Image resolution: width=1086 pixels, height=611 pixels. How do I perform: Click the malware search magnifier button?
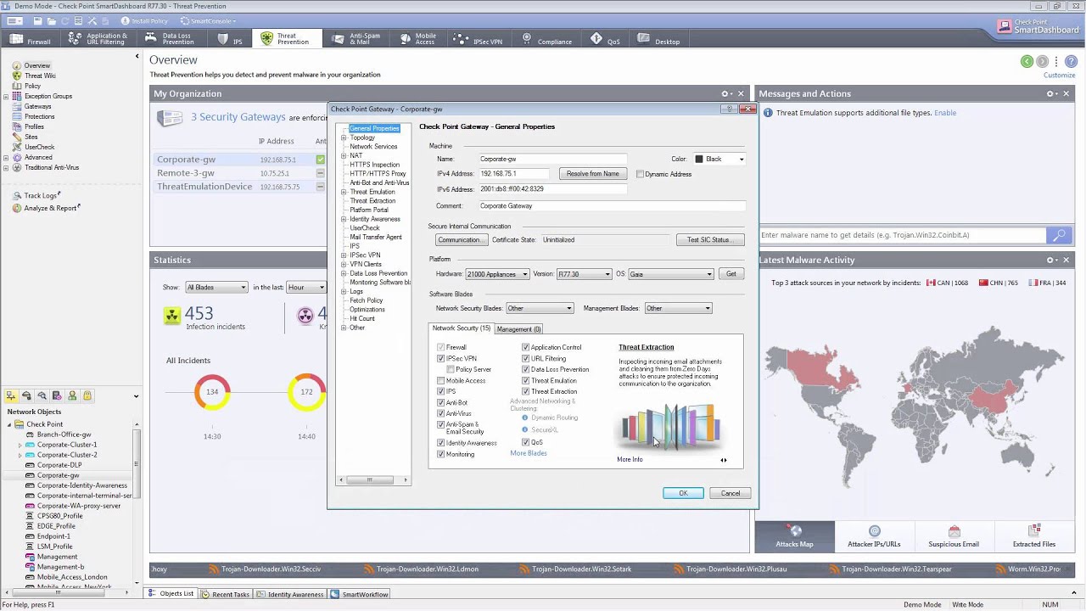[1057, 235]
